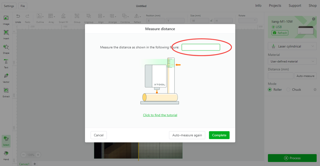Viewport: 320px width, 166px height.
Task: Choose the Shape tool
Action: coord(6,47)
